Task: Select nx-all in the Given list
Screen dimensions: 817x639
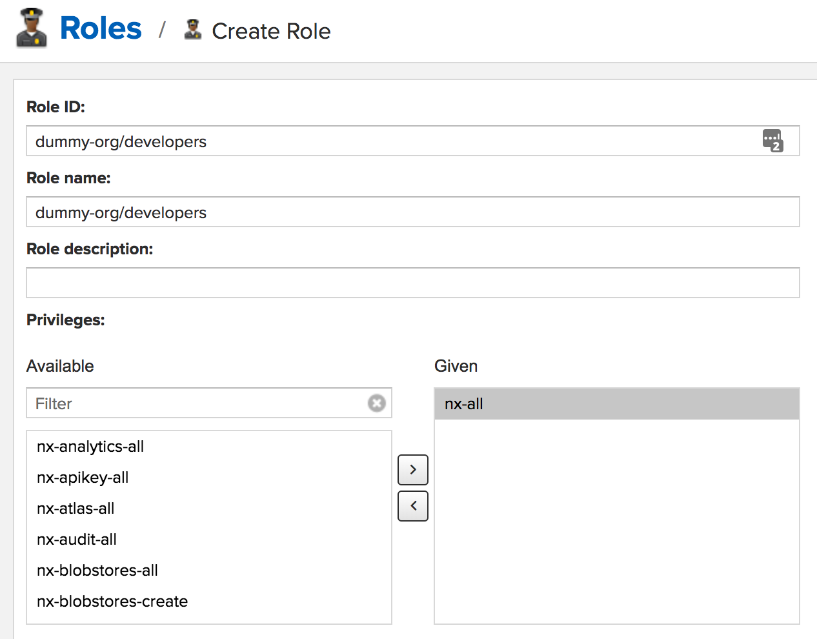Action: pyautogui.click(x=464, y=404)
